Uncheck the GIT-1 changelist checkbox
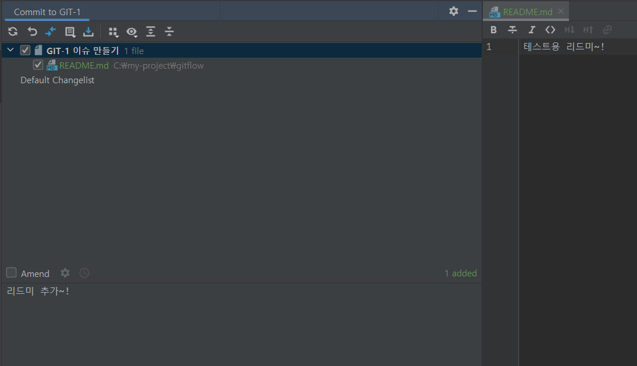 25,50
